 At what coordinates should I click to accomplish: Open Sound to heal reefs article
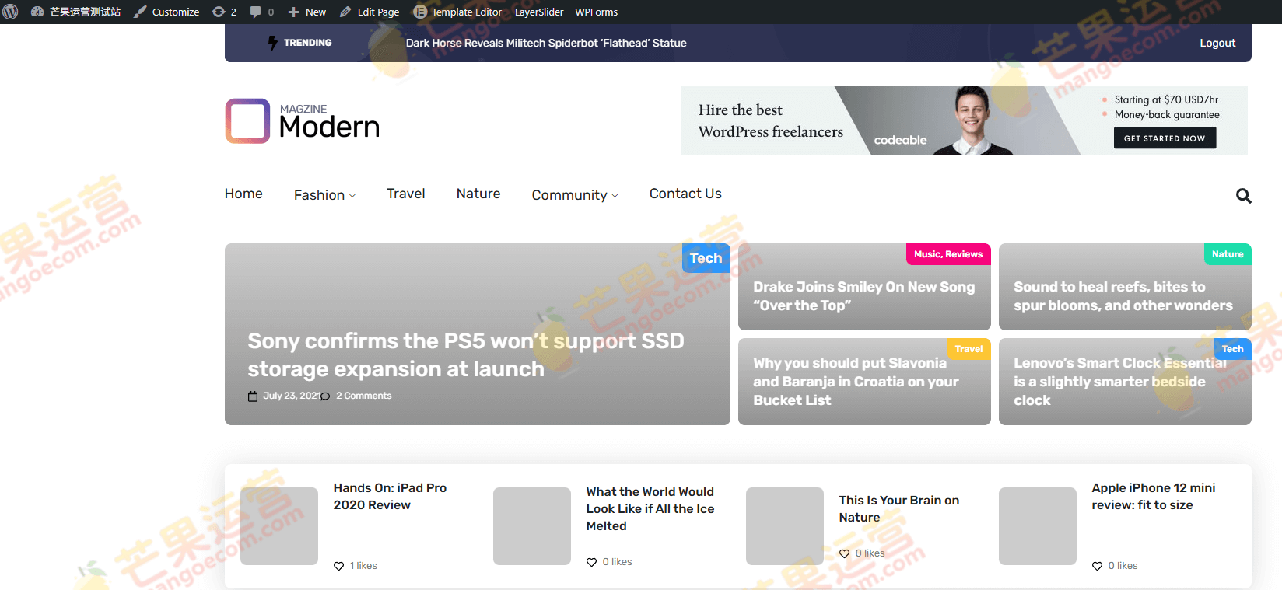click(x=1123, y=296)
